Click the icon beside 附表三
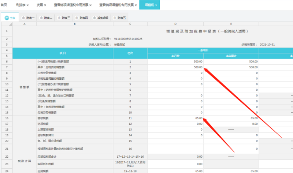This screenshot has height=173, width=293. pos(59,18)
